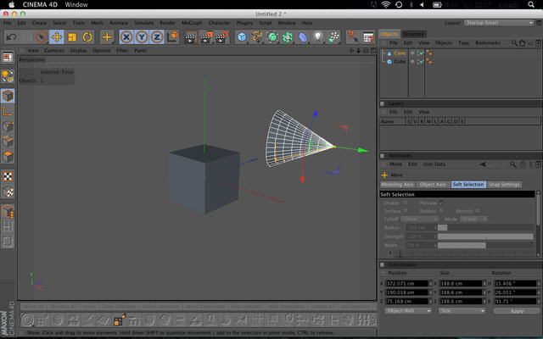Screen dimensions: 543x339
Task: Select the Cube object in Objects list
Action: [400, 61]
